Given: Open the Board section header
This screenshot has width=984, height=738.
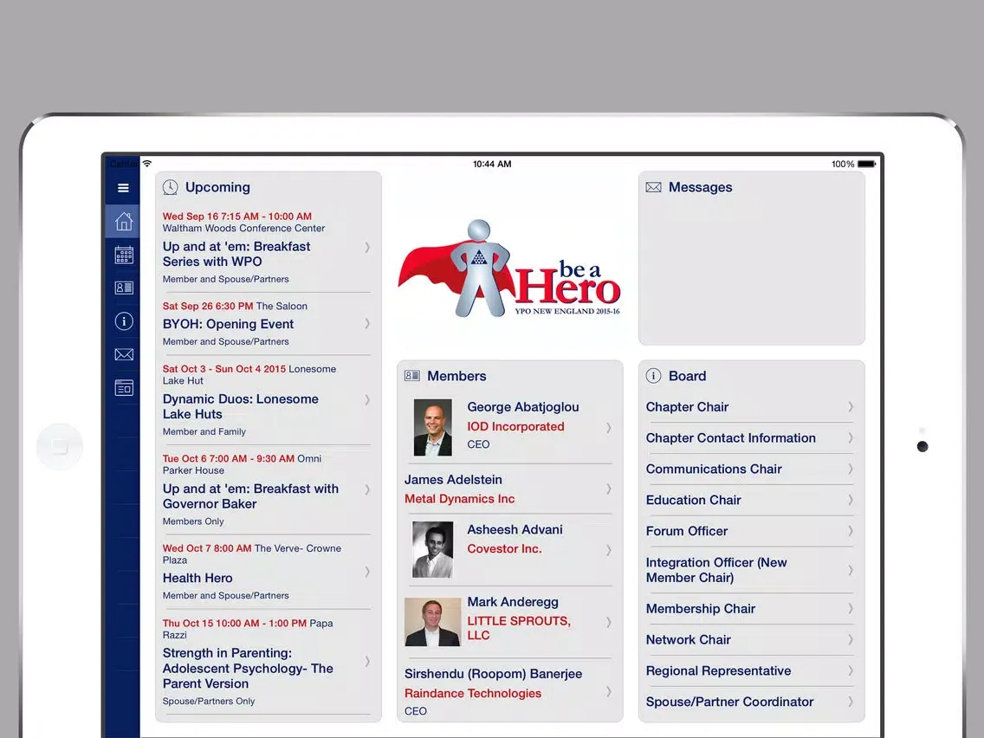Looking at the screenshot, I should pos(687,376).
